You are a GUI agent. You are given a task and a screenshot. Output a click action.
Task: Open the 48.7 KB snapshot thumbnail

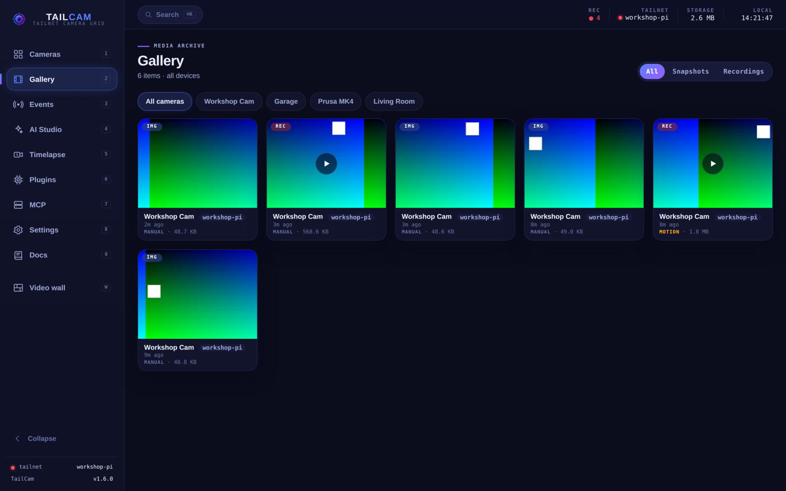click(x=197, y=163)
